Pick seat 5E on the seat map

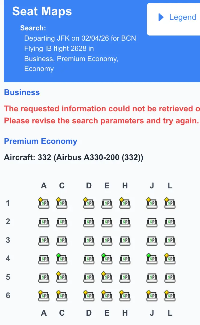(x=107, y=277)
